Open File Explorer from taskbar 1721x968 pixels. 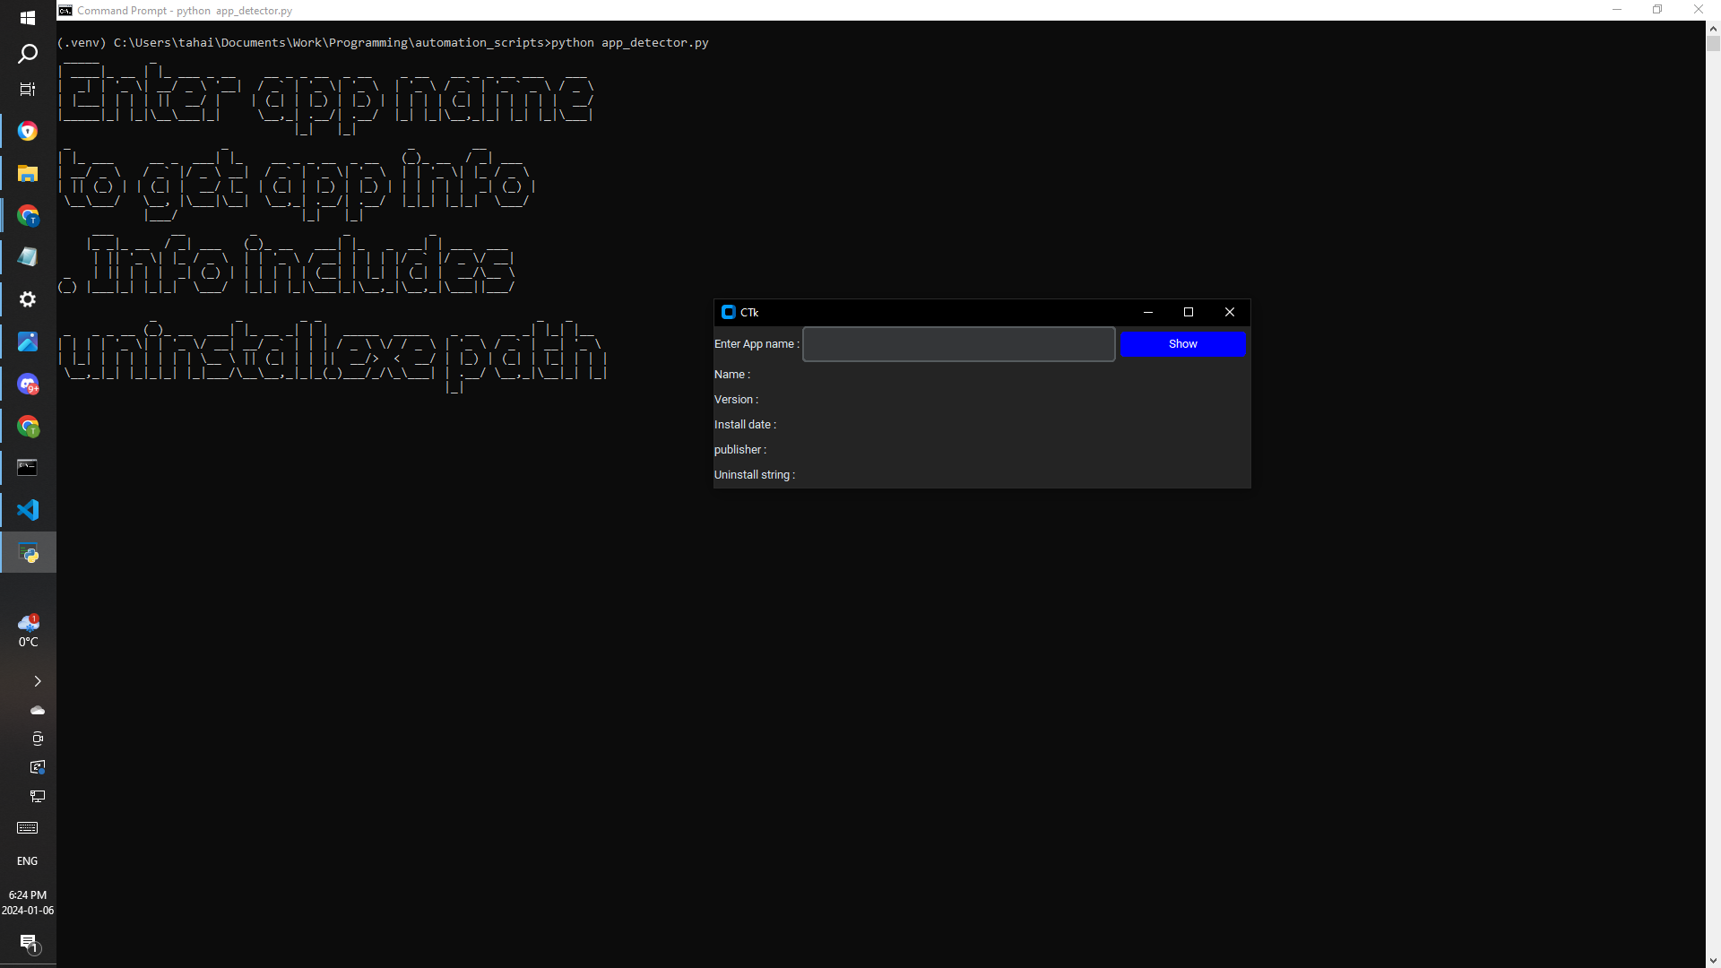[x=28, y=174]
